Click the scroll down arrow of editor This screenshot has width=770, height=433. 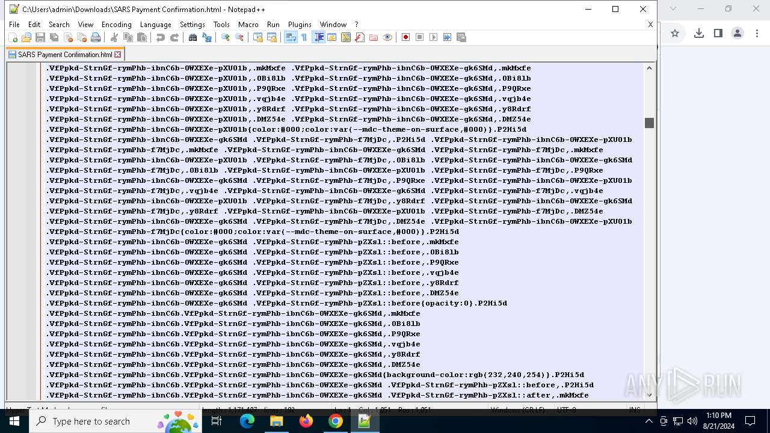pos(649,395)
